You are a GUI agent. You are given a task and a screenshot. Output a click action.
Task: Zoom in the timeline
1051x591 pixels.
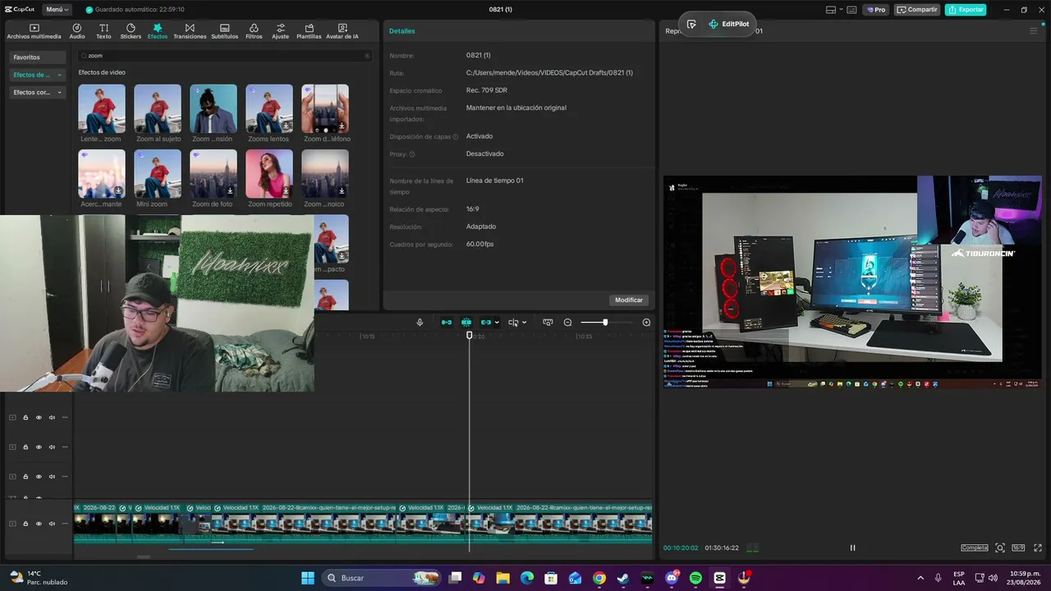pos(646,323)
